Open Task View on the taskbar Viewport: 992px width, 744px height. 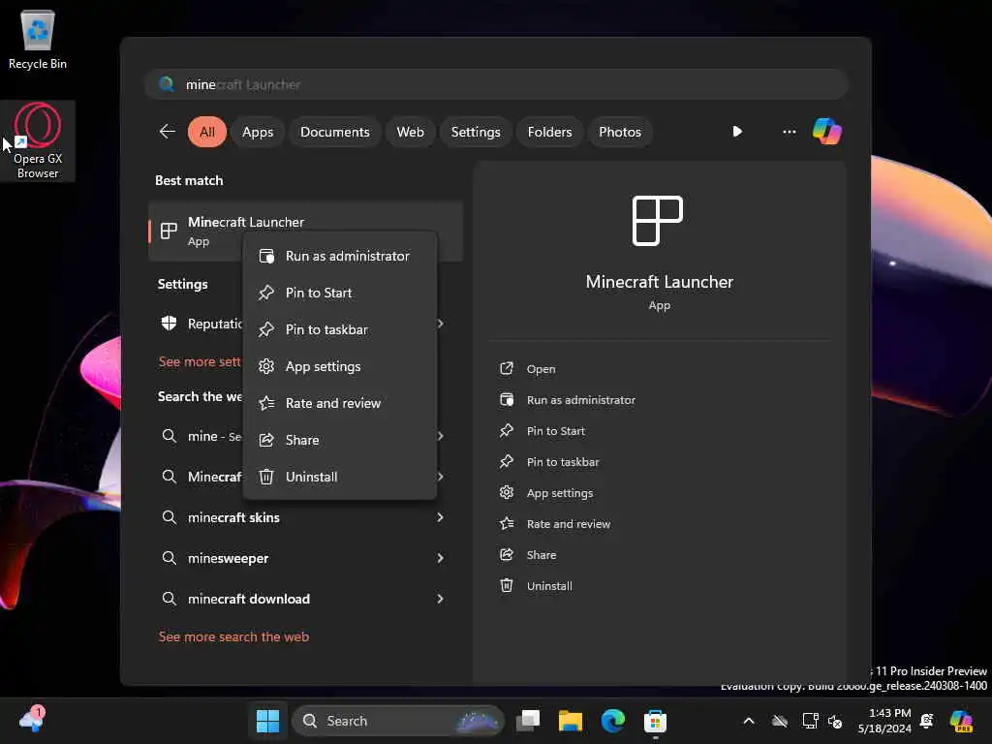(x=528, y=721)
